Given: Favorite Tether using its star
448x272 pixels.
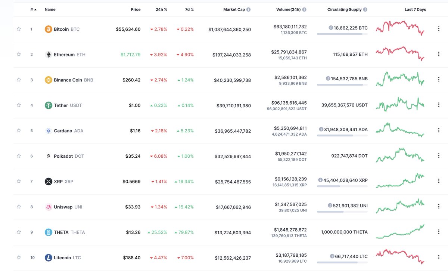Looking at the screenshot, I should 19,105.
